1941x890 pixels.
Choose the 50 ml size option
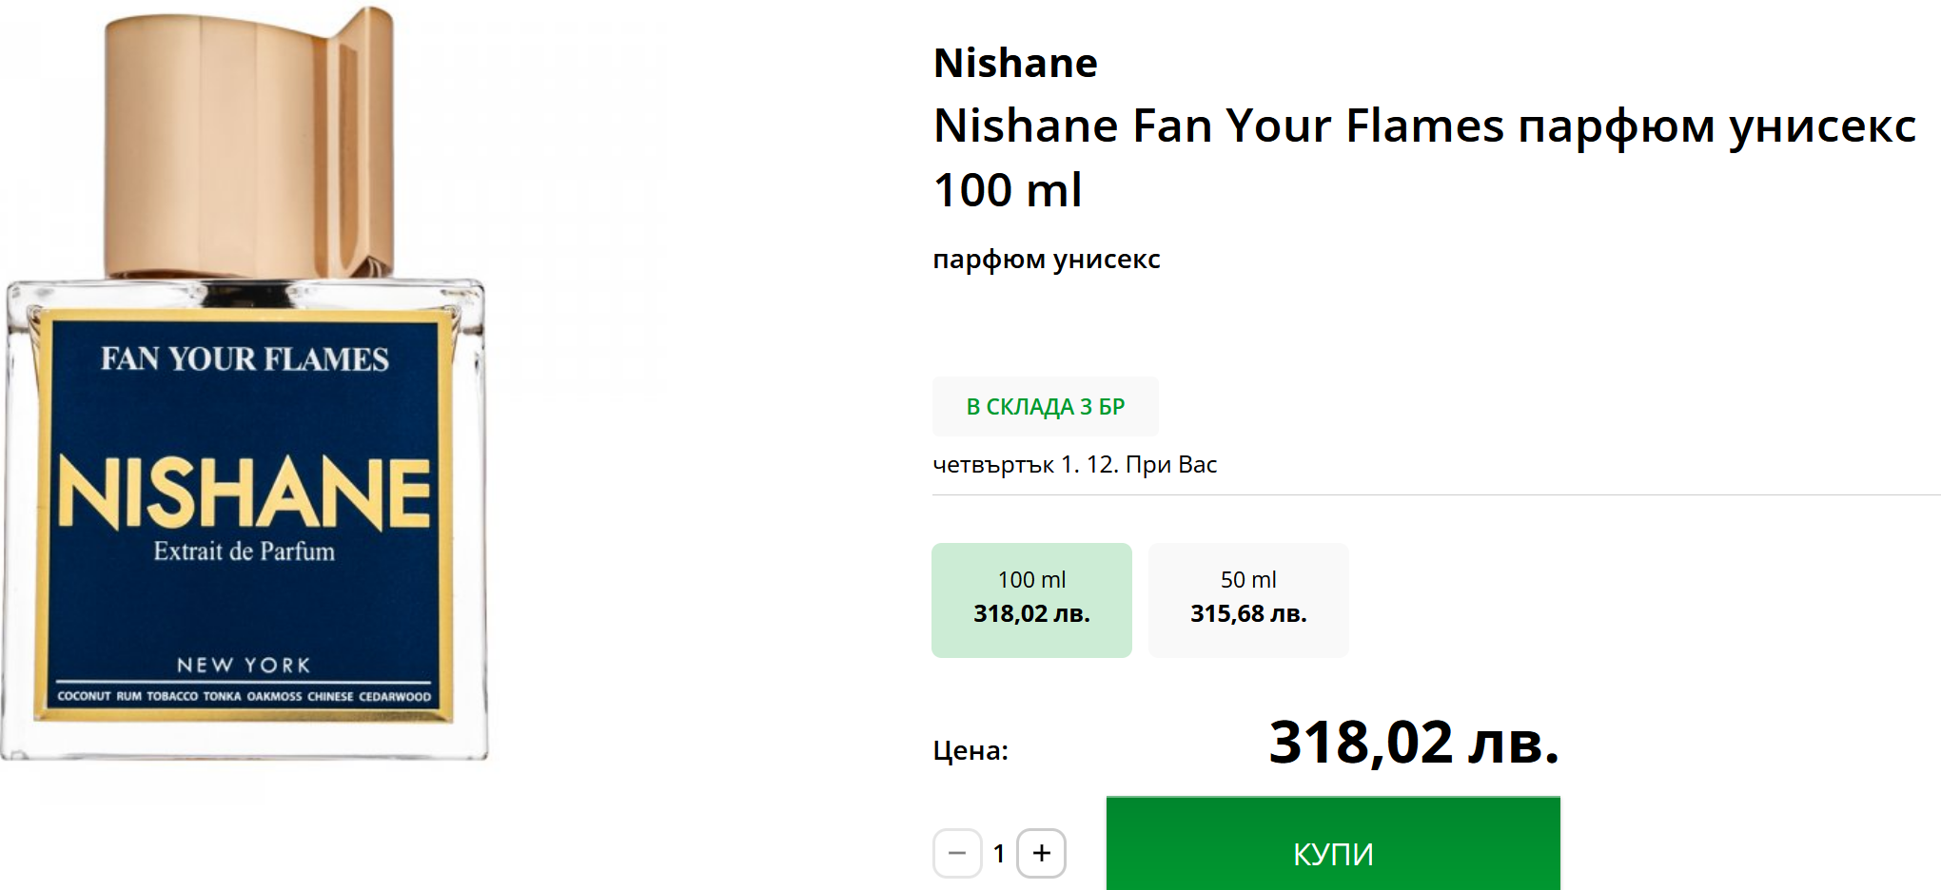coord(1248,599)
